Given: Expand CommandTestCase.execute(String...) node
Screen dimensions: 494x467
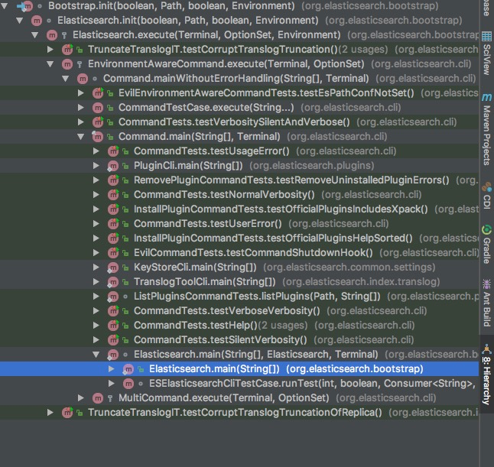Looking at the screenshot, I should pyautogui.click(x=80, y=107).
